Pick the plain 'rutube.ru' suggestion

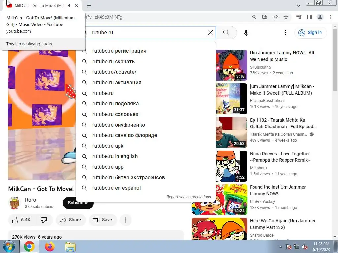pyautogui.click(x=146, y=93)
